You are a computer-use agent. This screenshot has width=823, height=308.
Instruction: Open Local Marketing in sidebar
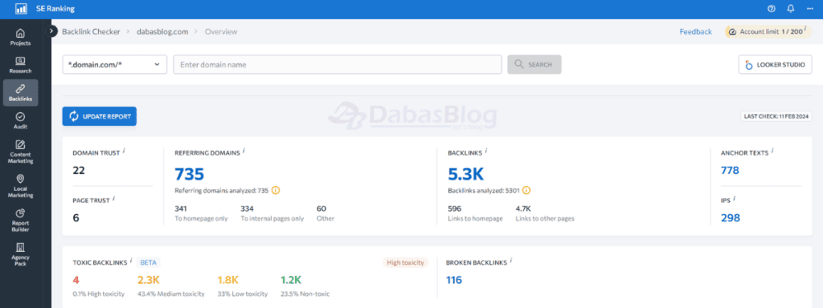(x=20, y=186)
